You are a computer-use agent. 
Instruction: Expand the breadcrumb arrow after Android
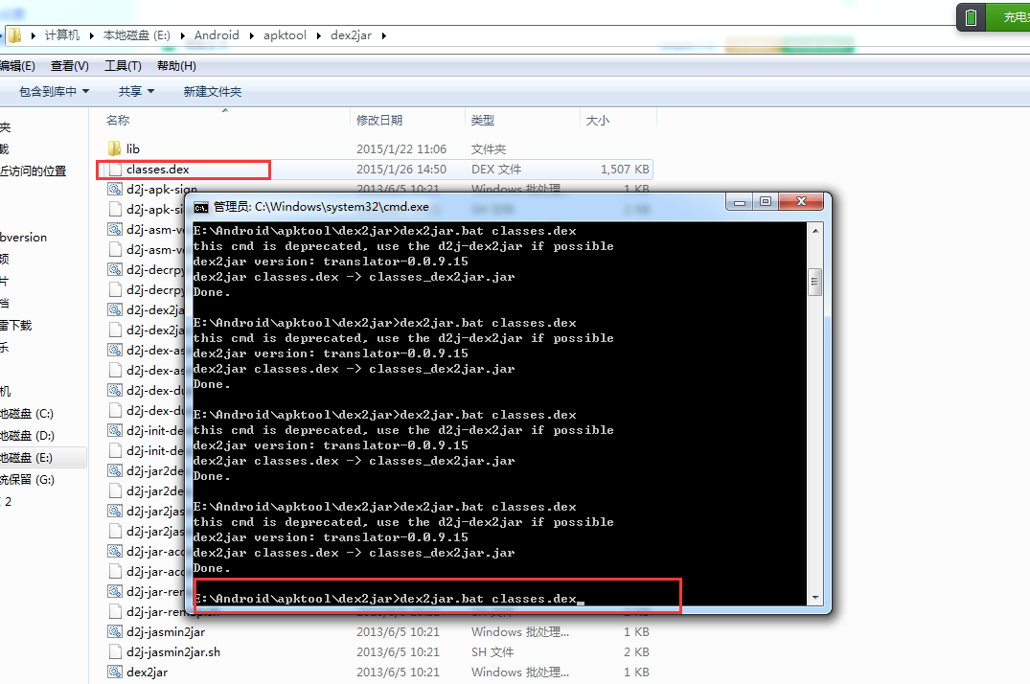pos(251,35)
